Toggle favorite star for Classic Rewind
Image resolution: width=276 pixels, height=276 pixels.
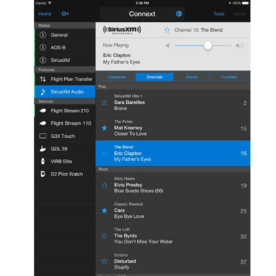click(104, 210)
